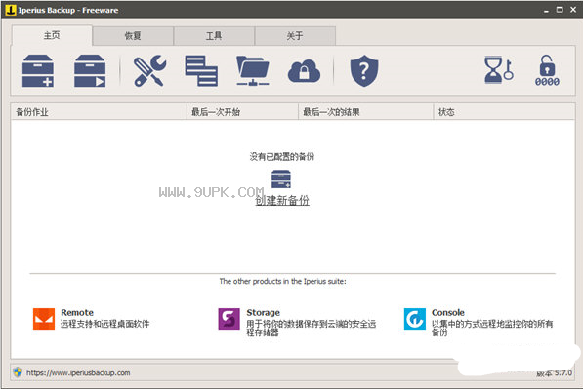Open the 工具 tab
583x390 pixels.
point(214,36)
